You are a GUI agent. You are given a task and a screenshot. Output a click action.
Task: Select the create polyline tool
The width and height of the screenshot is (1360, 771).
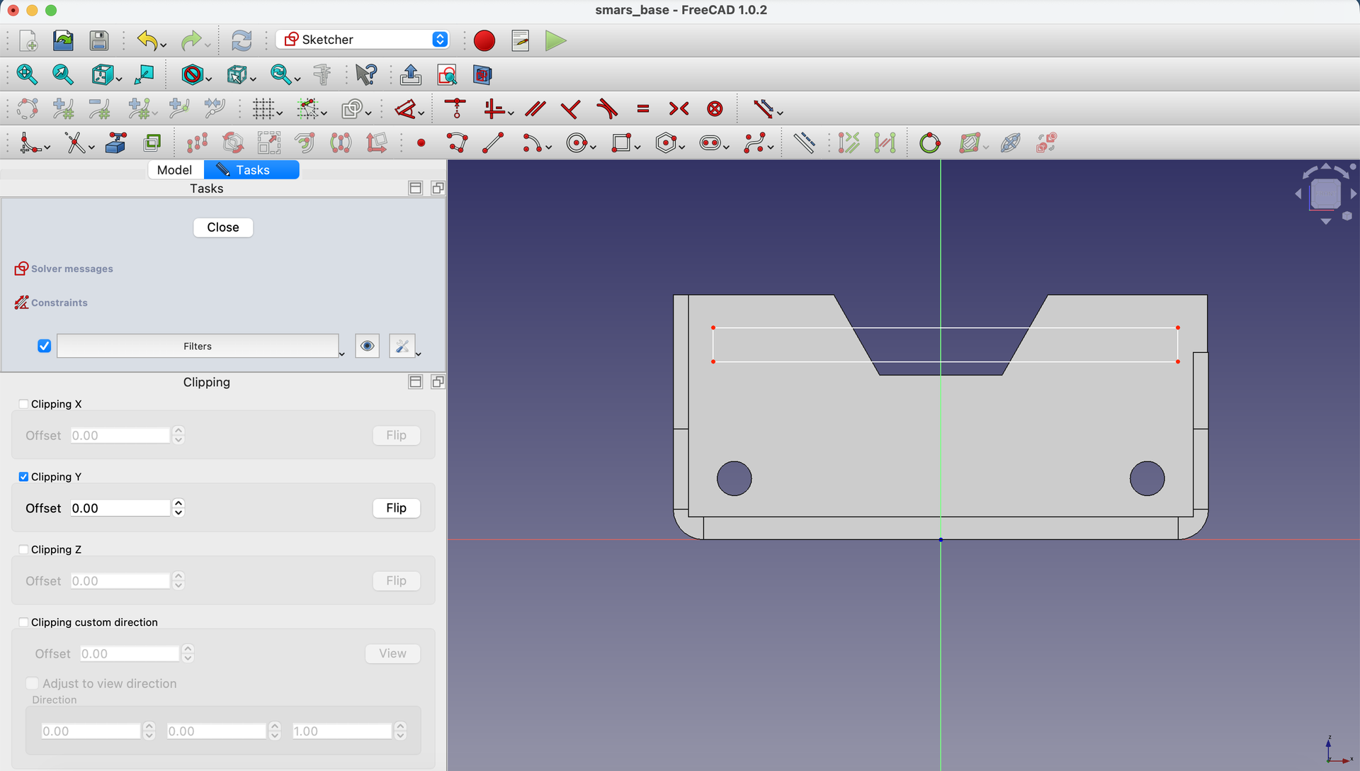pos(458,143)
